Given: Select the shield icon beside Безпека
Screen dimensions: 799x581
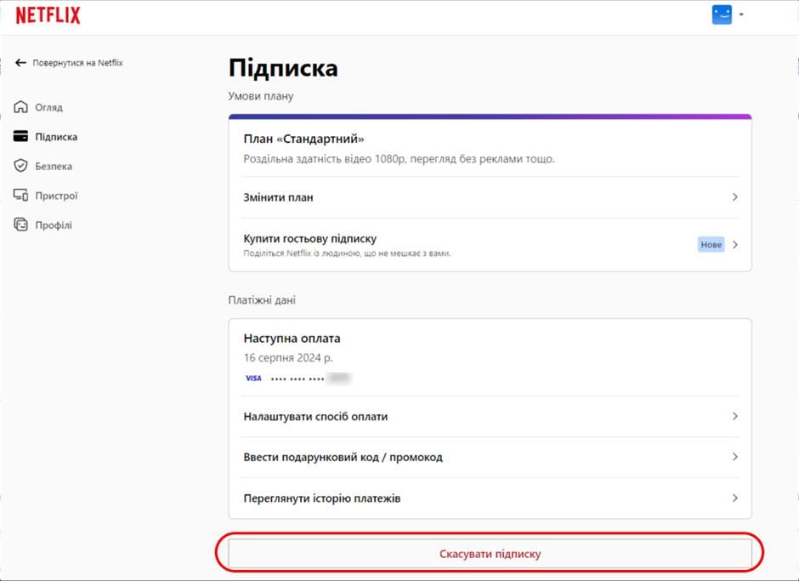Looking at the screenshot, I should coord(19,165).
